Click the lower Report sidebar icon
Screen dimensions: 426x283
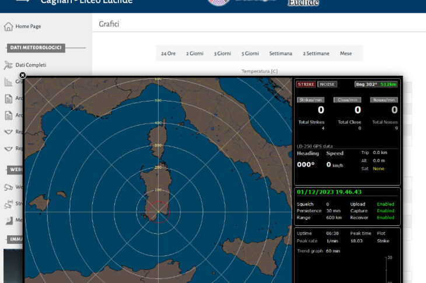click(x=8, y=149)
